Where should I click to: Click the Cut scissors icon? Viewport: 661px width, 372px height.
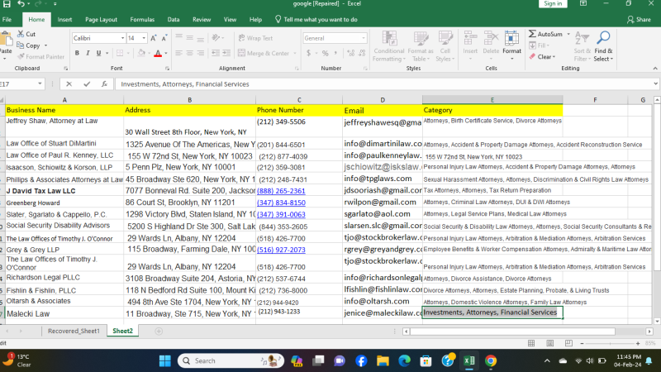[x=21, y=34]
